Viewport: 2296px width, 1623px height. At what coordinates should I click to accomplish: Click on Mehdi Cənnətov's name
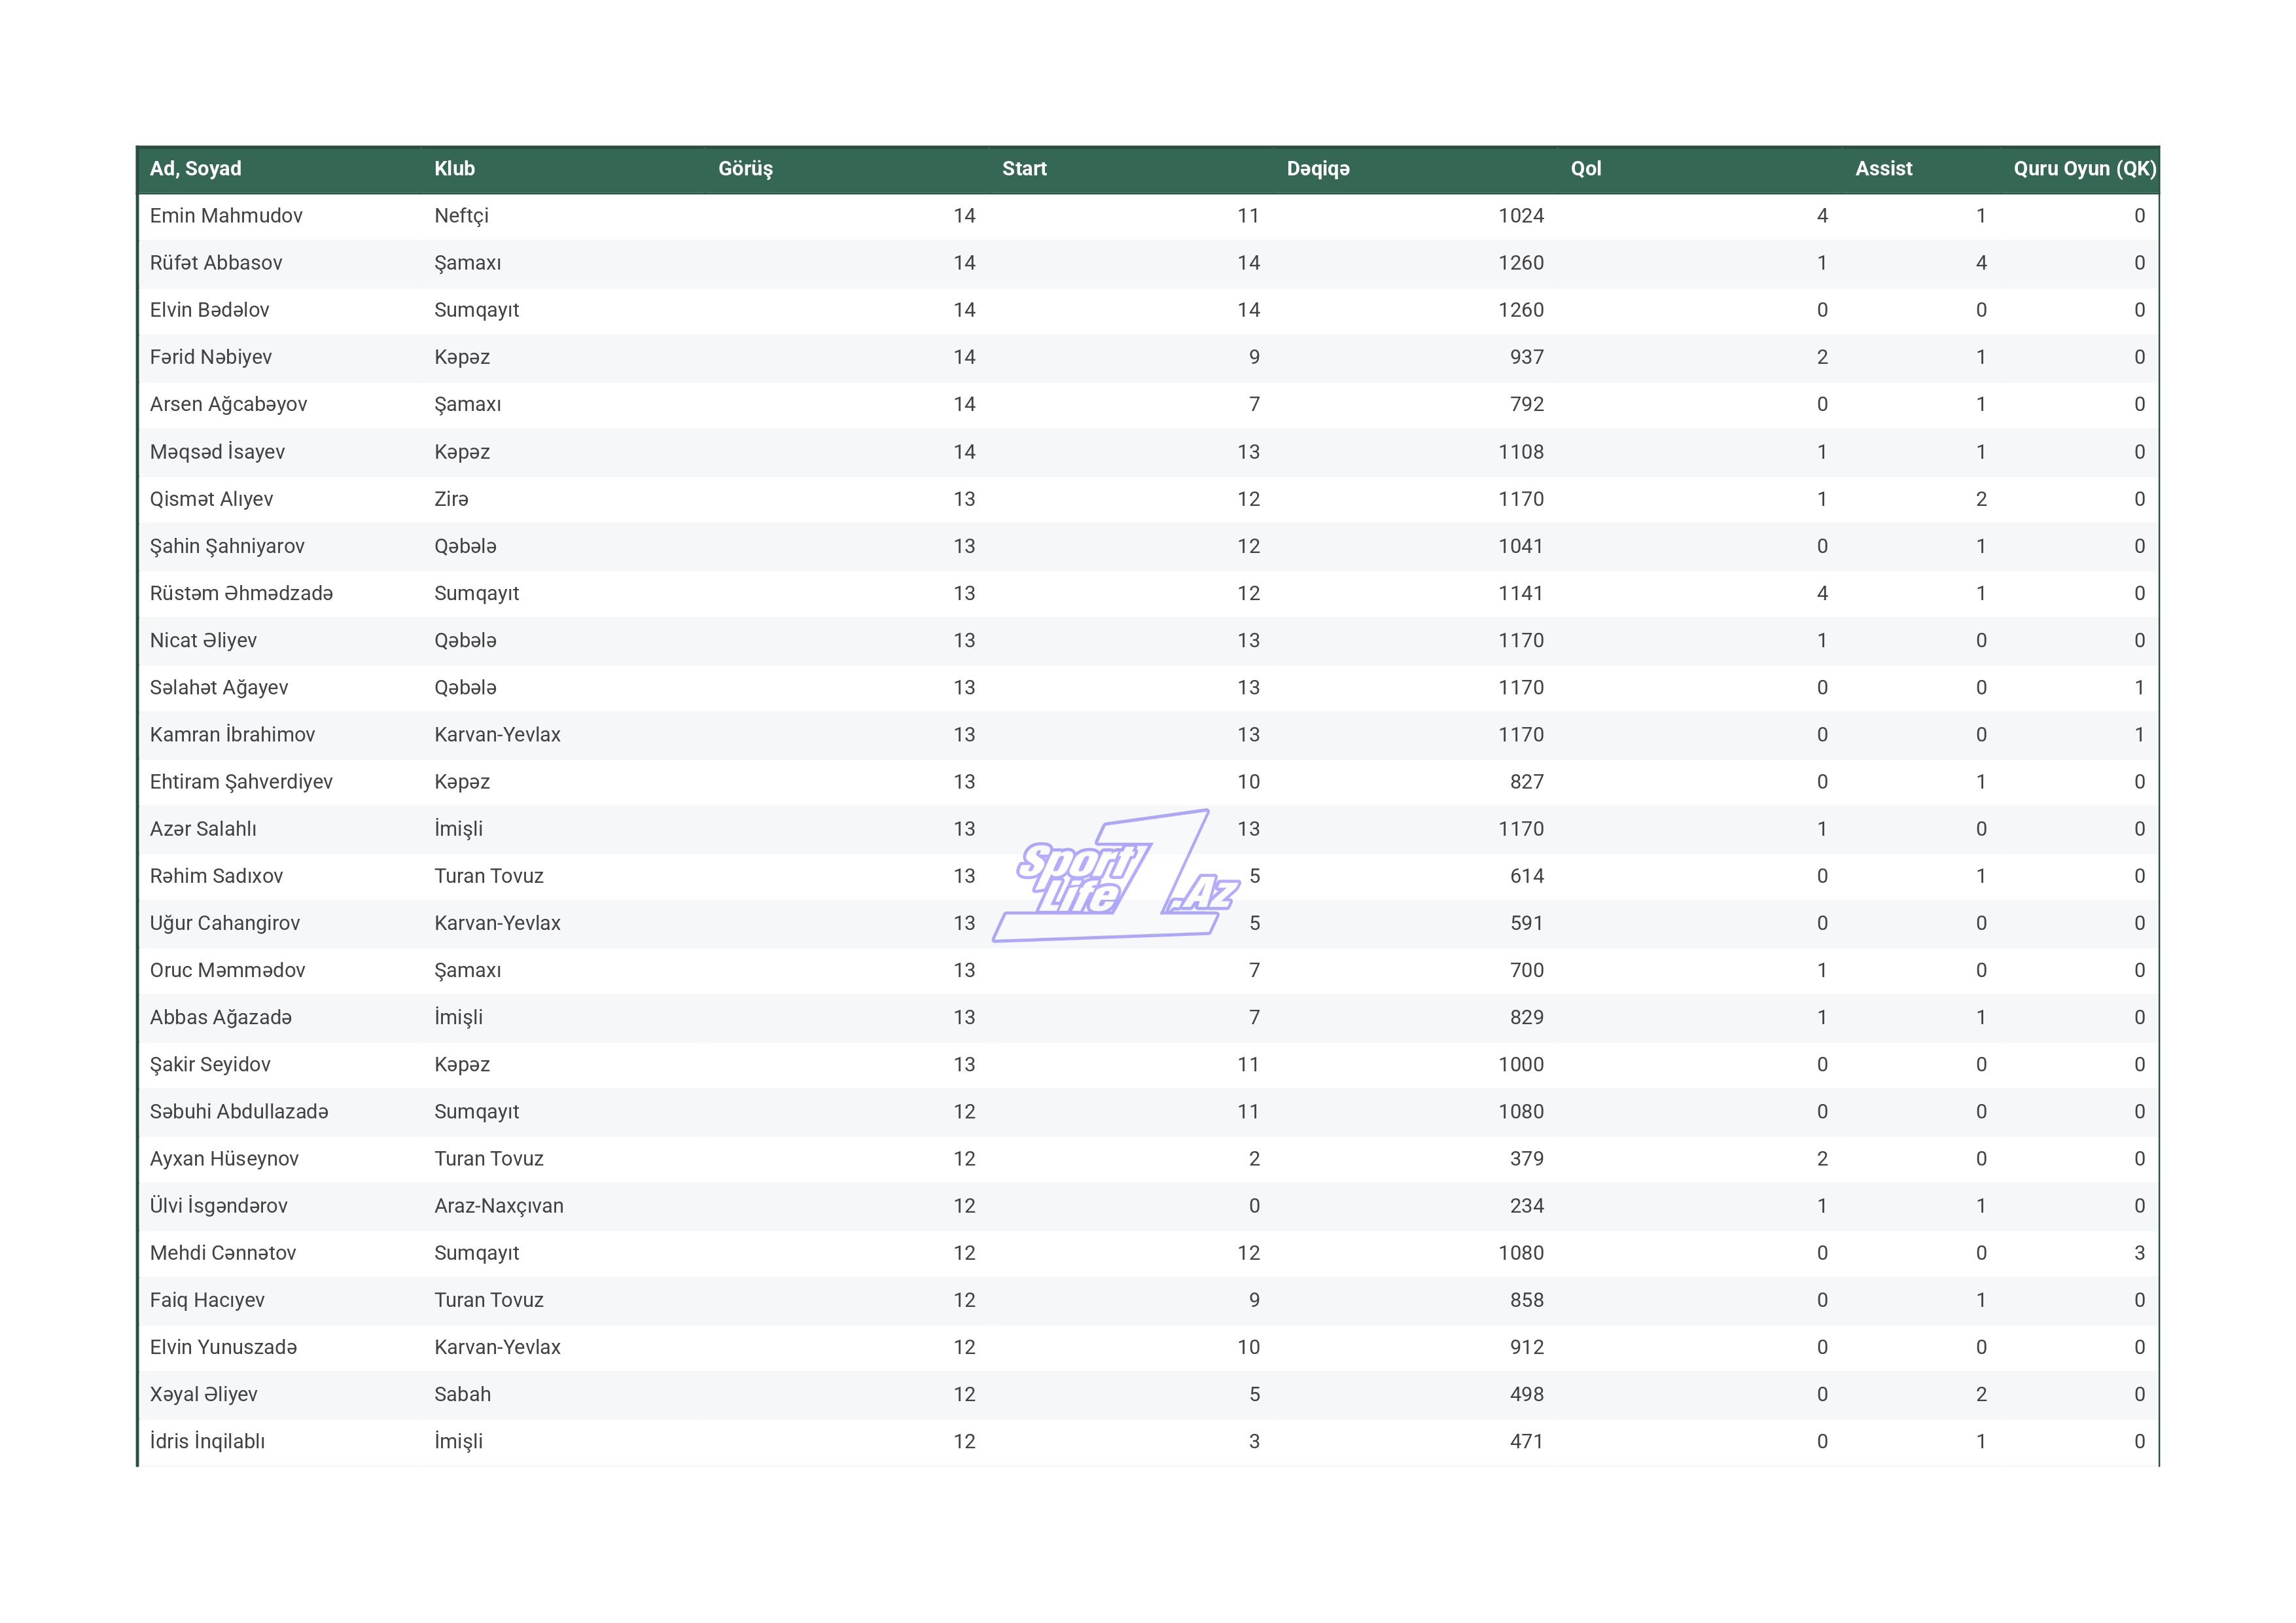[223, 1253]
